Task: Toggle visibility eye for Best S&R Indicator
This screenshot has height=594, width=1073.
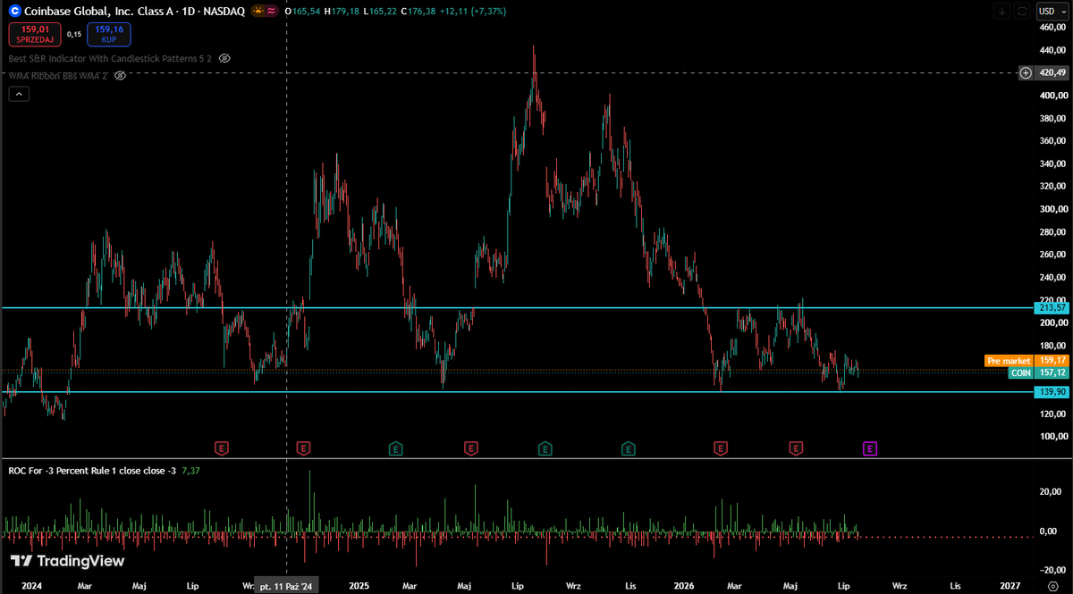Action: [x=225, y=57]
